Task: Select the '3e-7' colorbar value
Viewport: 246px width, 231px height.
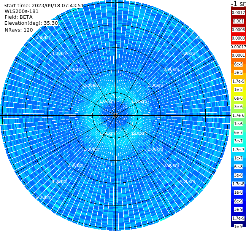Action: point(238,141)
